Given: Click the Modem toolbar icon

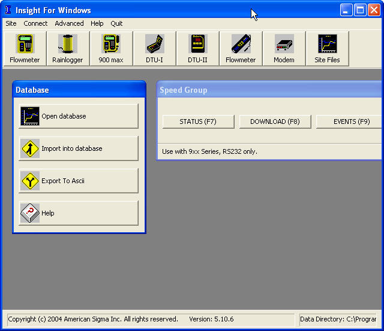Looking at the screenshot, I should (x=284, y=48).
